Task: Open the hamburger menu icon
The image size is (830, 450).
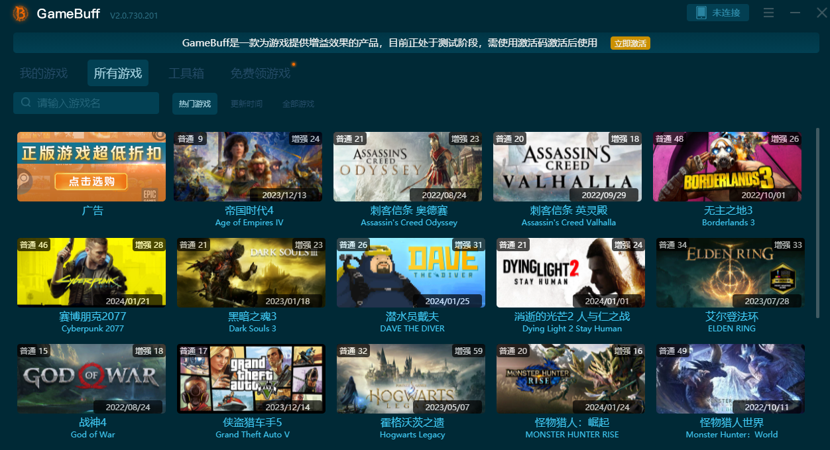Action: click(769, 13)
